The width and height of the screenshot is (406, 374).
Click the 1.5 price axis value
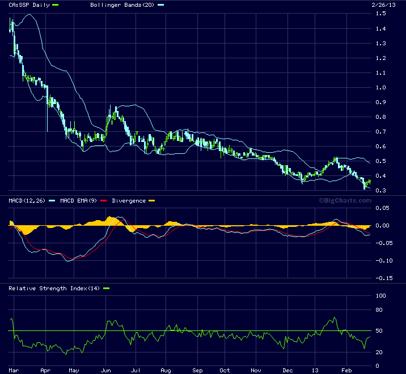point(380,14)
